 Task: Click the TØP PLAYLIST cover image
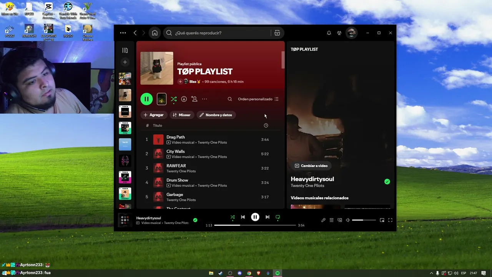(157, 68)
